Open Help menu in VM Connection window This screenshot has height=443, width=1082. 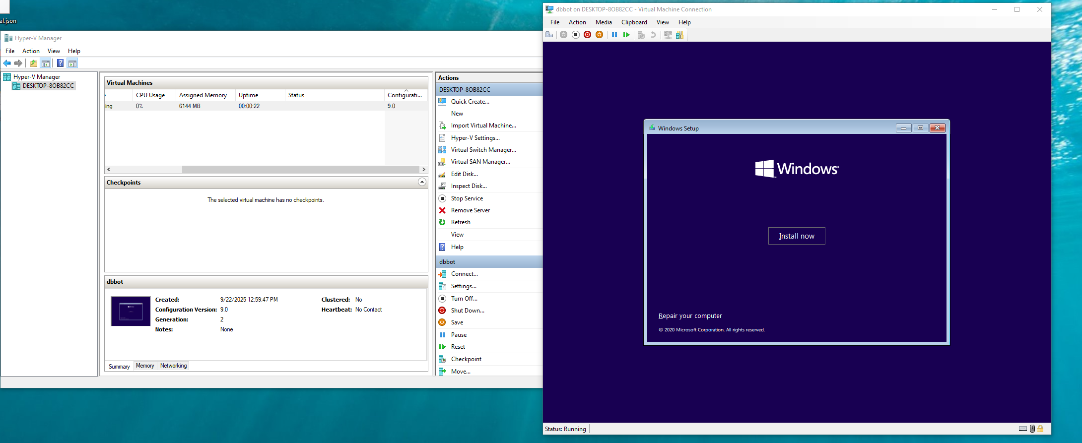click(684, 22)
